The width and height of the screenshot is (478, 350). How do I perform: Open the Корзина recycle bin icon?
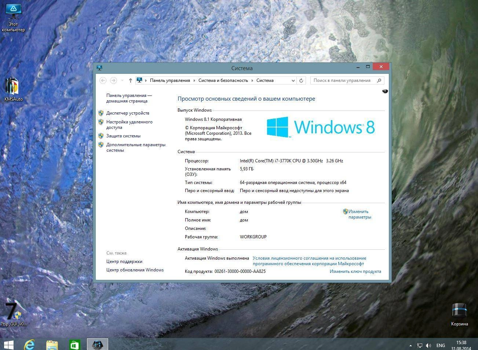(x=459, y=314)
